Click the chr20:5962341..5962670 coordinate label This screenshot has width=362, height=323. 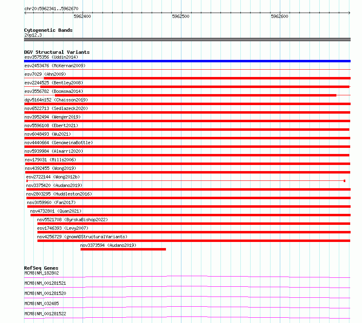click(51, 9)
